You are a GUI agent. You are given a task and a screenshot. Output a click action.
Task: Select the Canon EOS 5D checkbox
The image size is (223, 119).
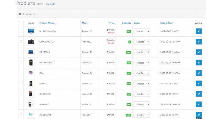(21, 41)
